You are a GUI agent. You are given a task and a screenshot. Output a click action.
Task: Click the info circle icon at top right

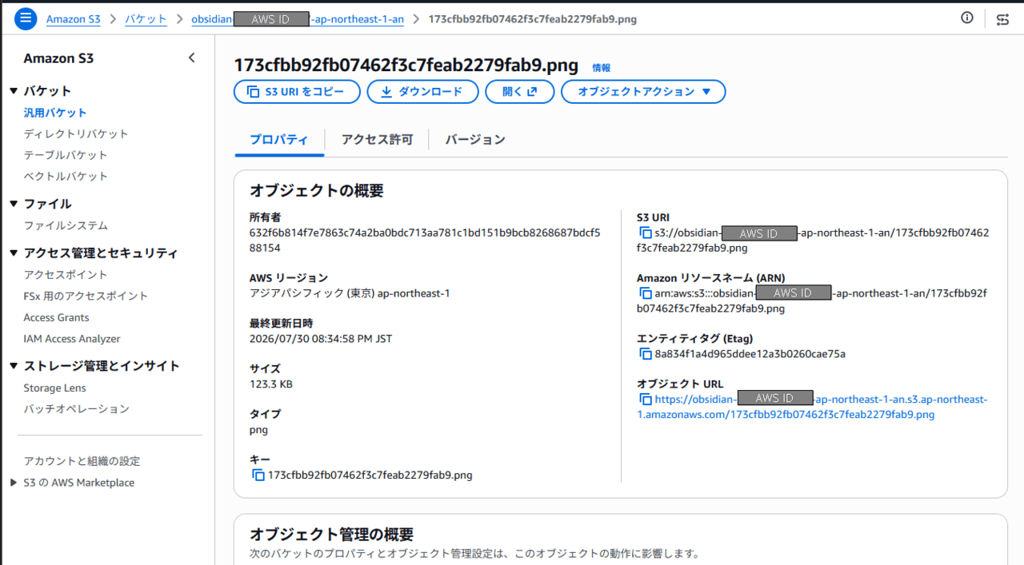(x=967, y=18)
